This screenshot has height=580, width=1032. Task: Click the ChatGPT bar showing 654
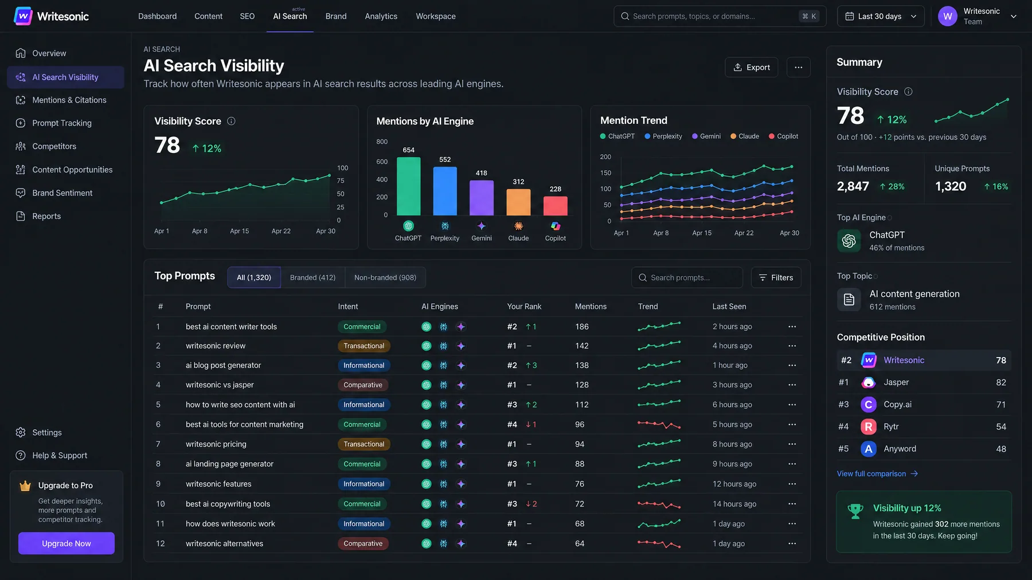click(x=409, y=186)
